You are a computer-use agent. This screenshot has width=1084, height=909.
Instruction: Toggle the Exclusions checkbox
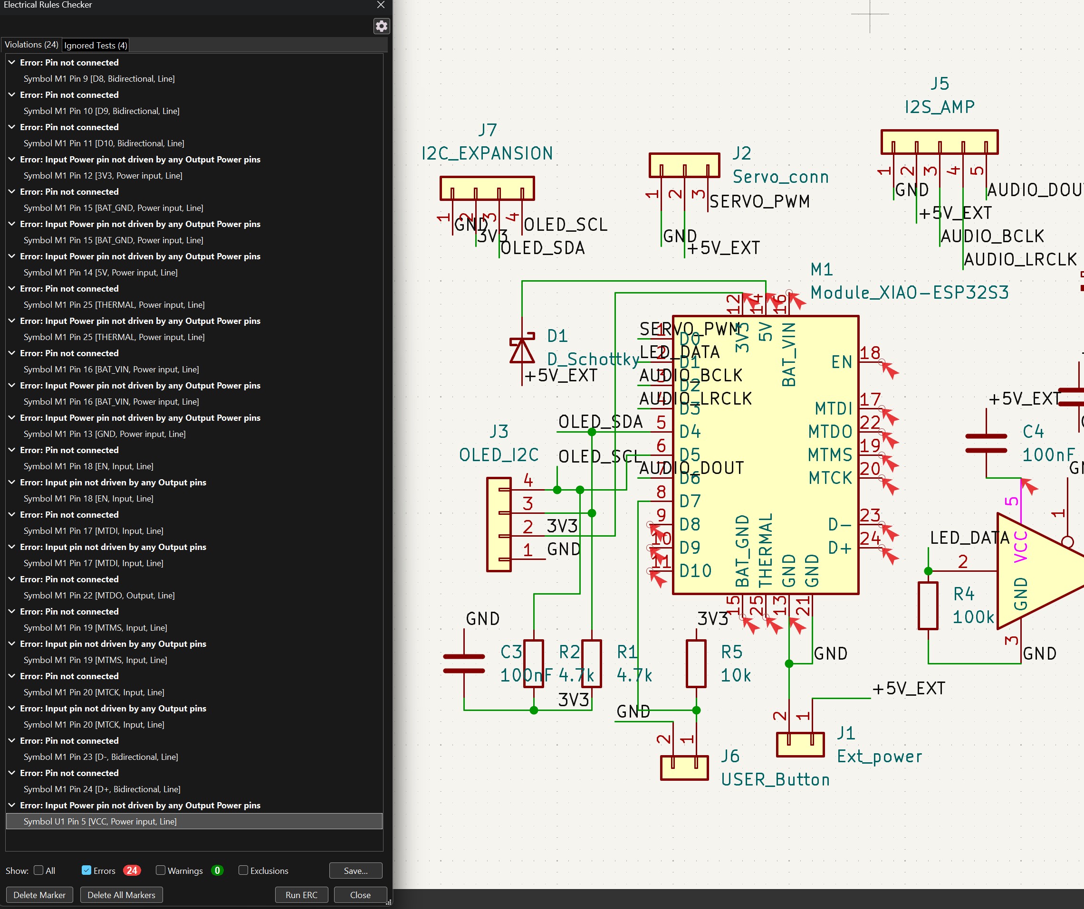[x=243, y=871]
